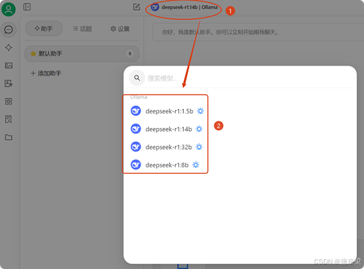Open the chat assistant sidebar icon
364x269 pixels.
pos(9,30)
